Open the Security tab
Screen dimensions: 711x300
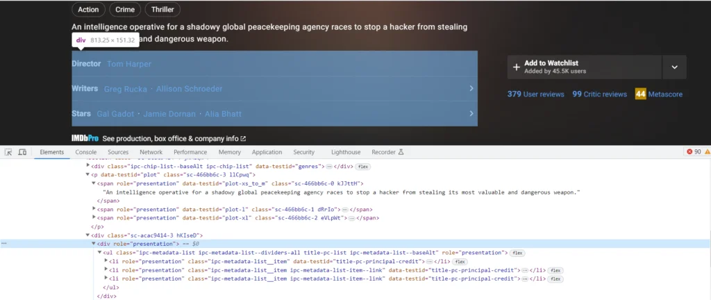[x=304, y=152]
